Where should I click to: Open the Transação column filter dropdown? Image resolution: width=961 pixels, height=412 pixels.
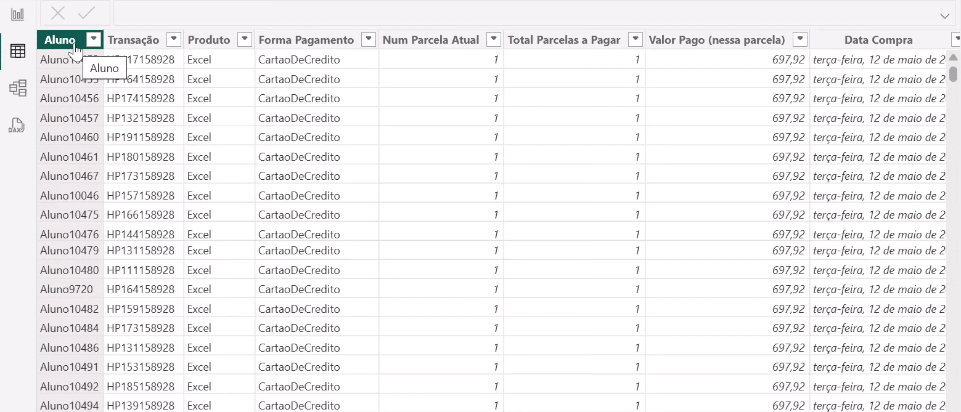174,39
